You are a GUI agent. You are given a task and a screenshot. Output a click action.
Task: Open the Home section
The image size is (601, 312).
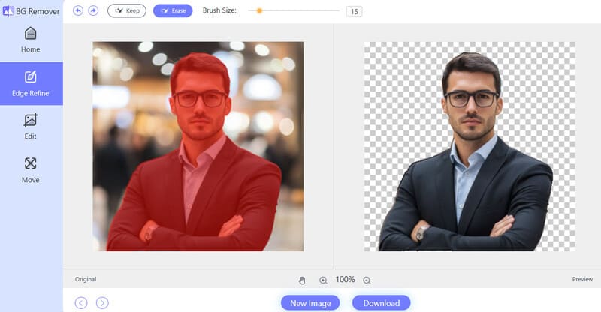[x=31, y=40]
